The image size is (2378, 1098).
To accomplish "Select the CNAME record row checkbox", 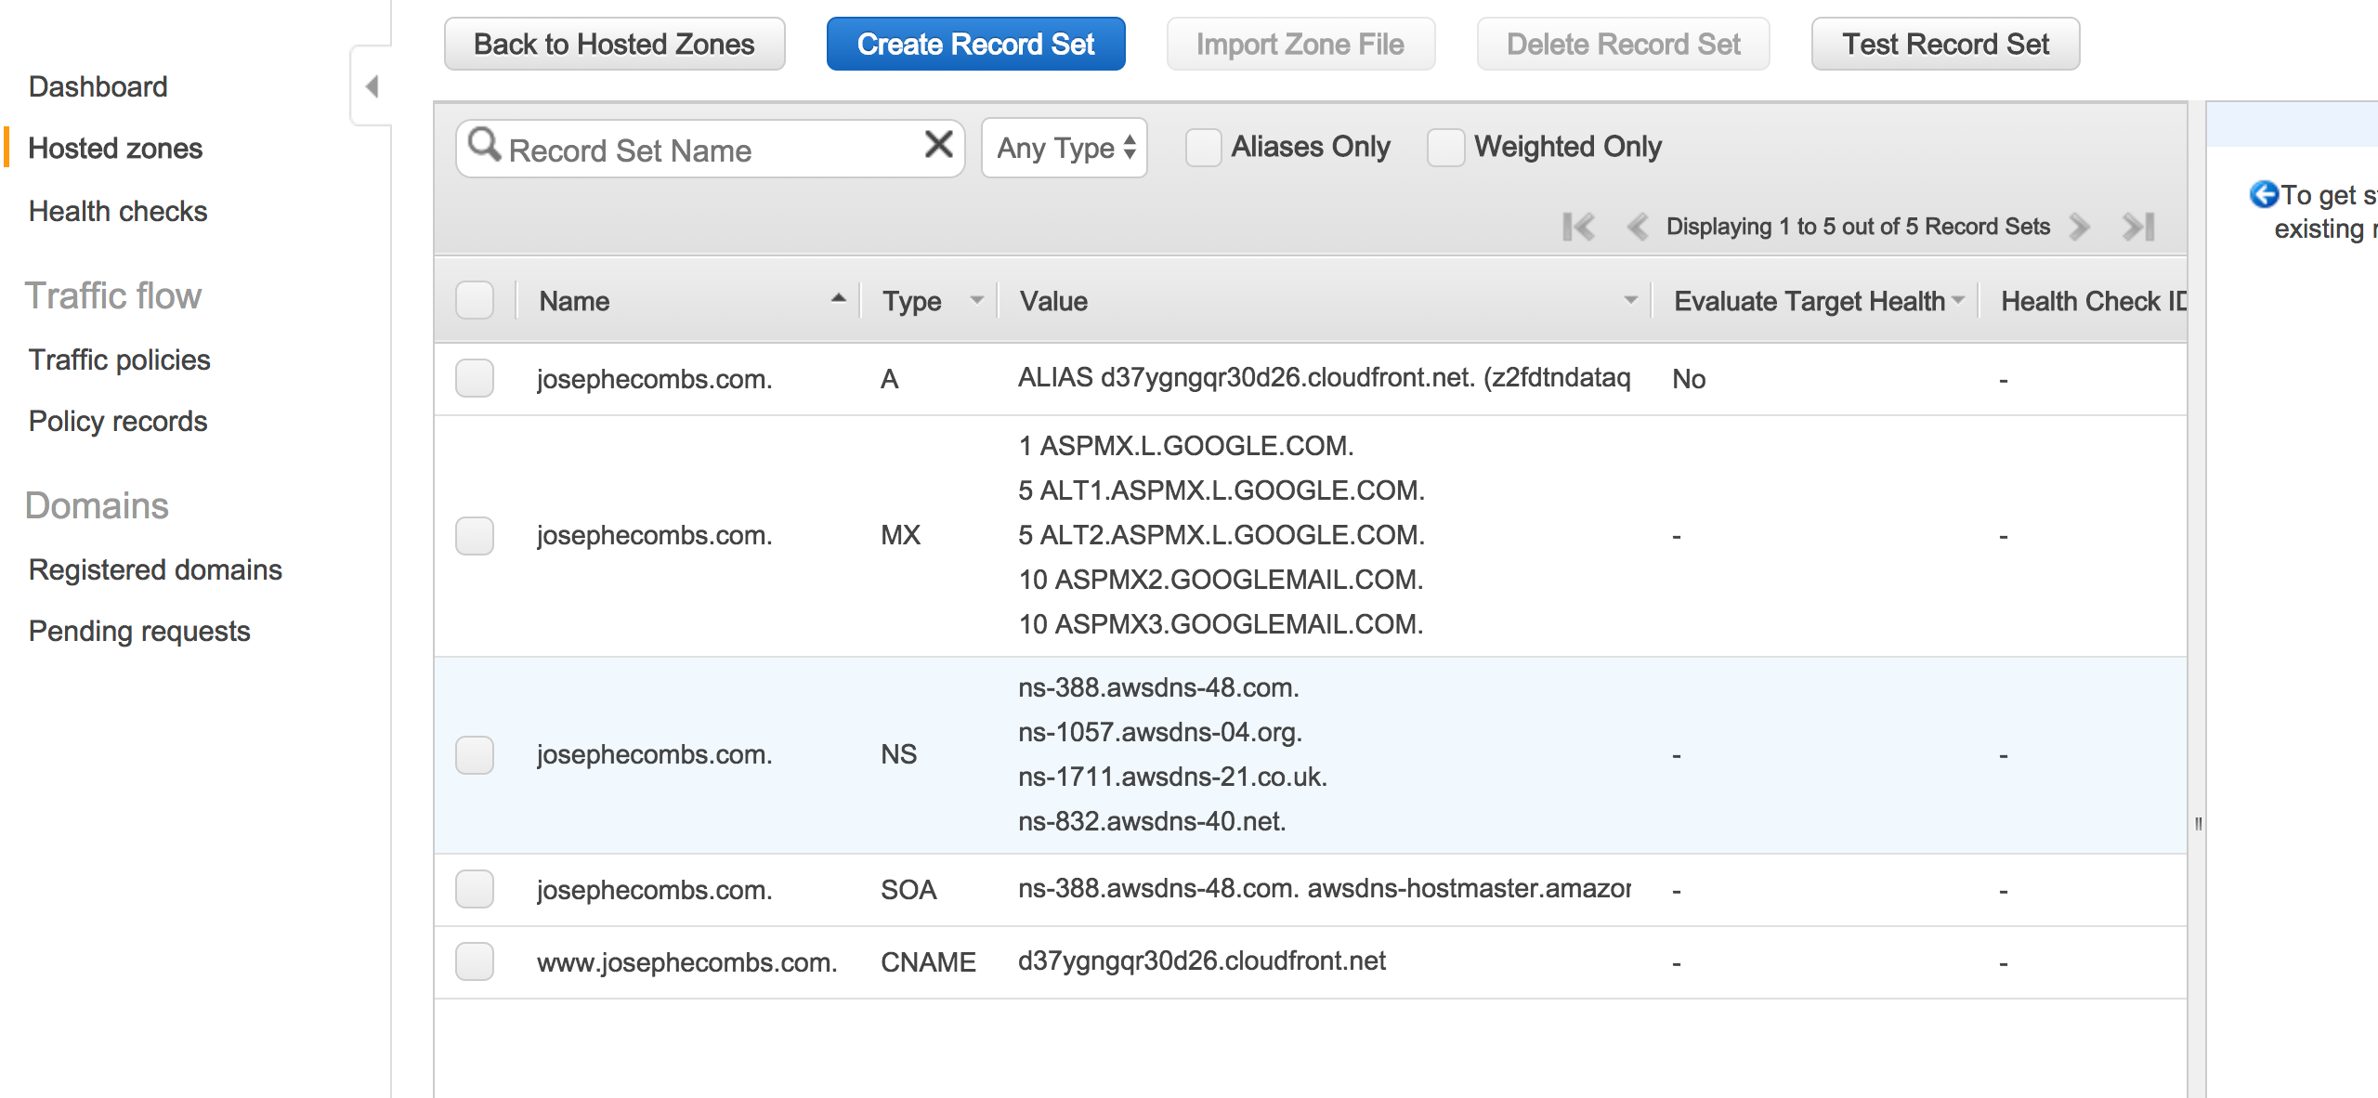I will coord(475,961).
